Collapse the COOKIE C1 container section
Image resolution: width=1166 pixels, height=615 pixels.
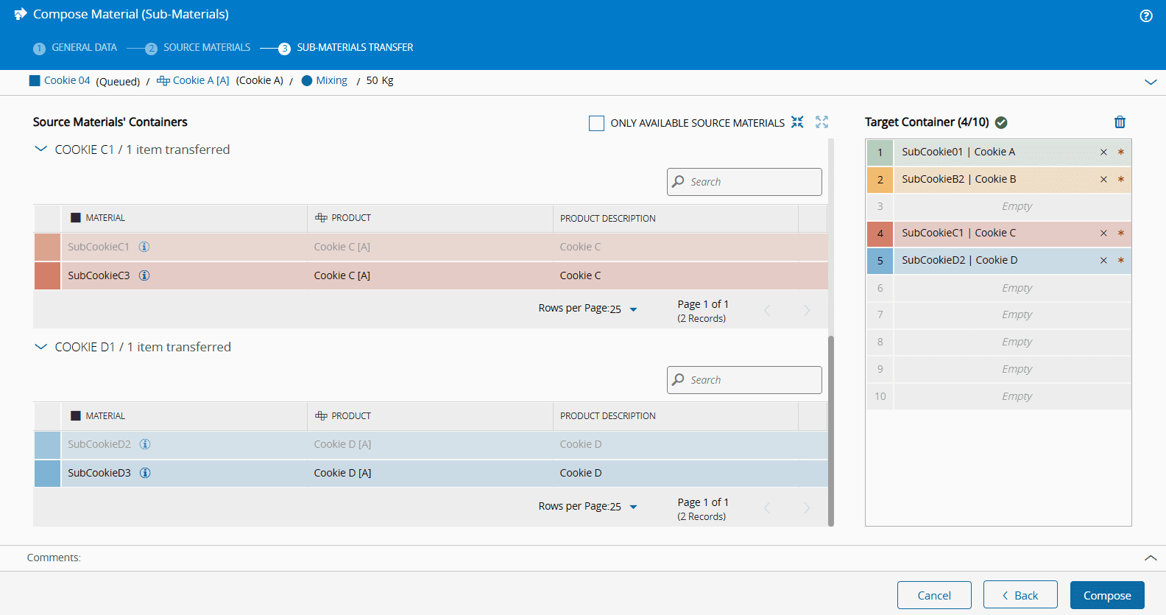(41, 150)
